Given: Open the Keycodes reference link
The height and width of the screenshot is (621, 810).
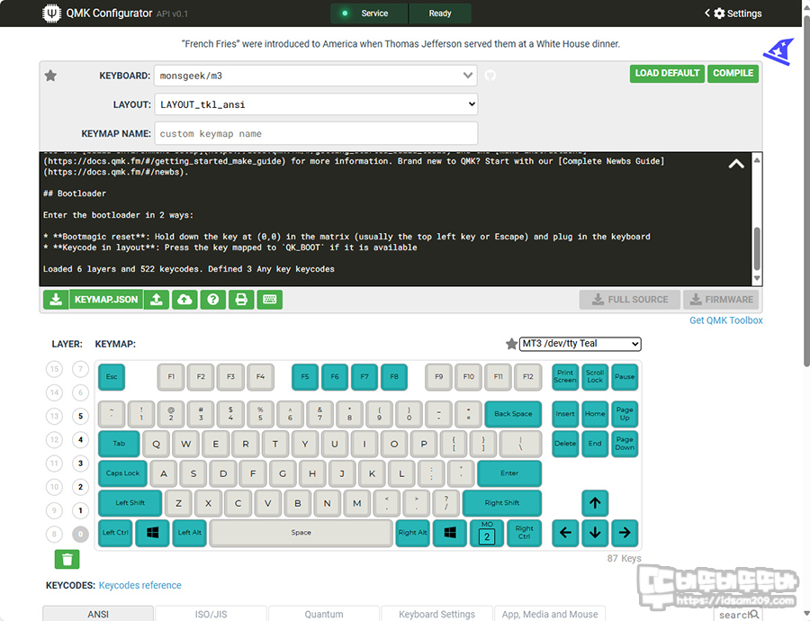Looking at the screenshot, I should pos(140,585).
